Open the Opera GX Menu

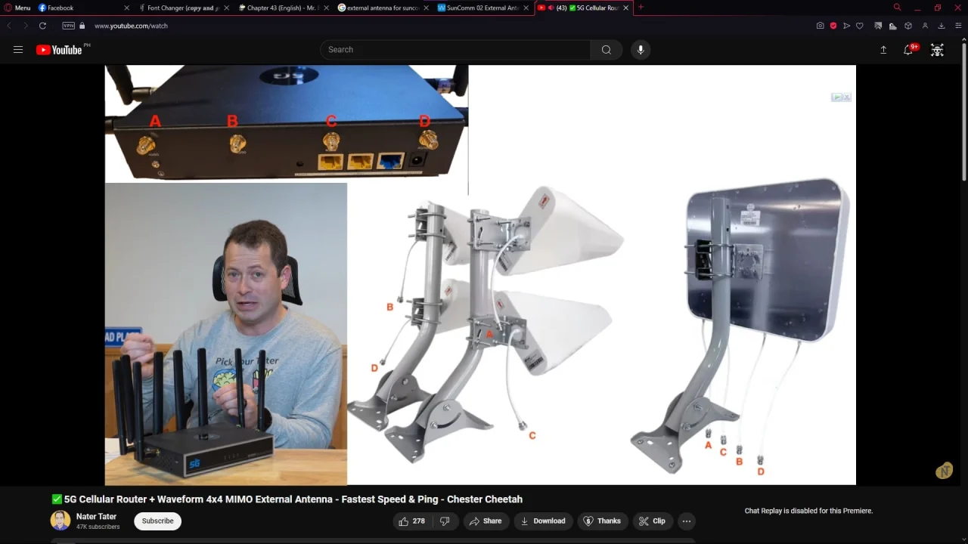[17, 8]
